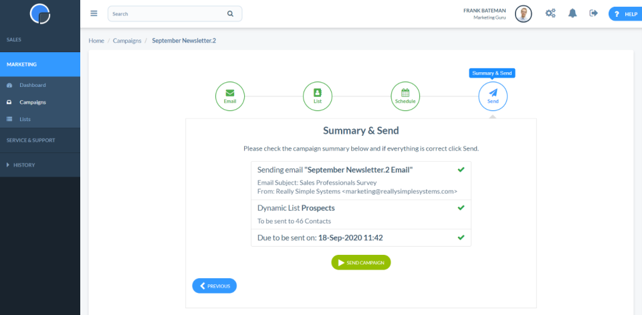Select the Send wizard step

coord(493,96)
